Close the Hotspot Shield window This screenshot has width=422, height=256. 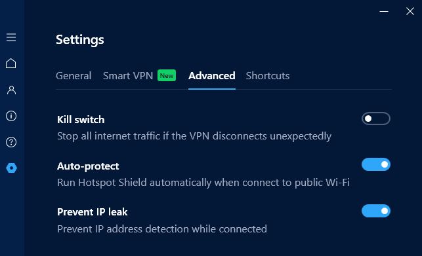coord(410,11)
